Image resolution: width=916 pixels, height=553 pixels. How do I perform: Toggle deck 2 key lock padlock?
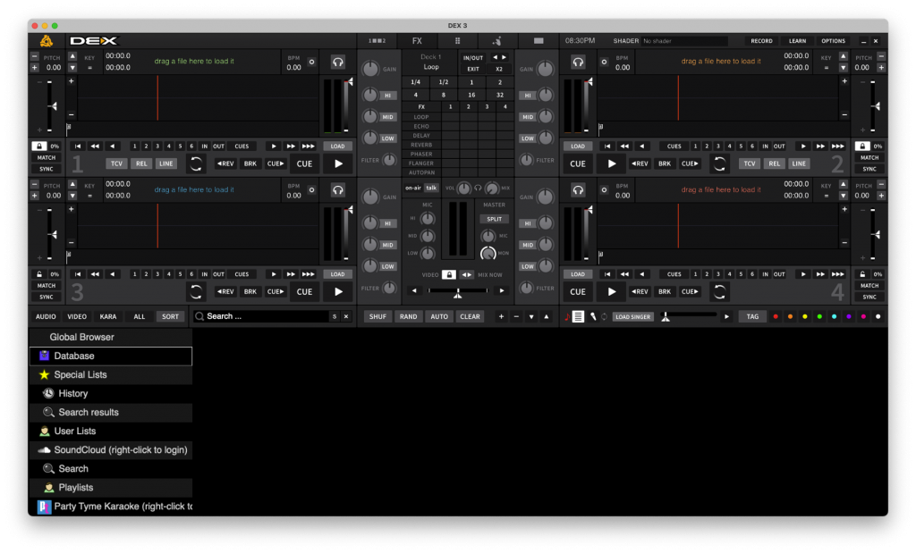coord(862,147)
